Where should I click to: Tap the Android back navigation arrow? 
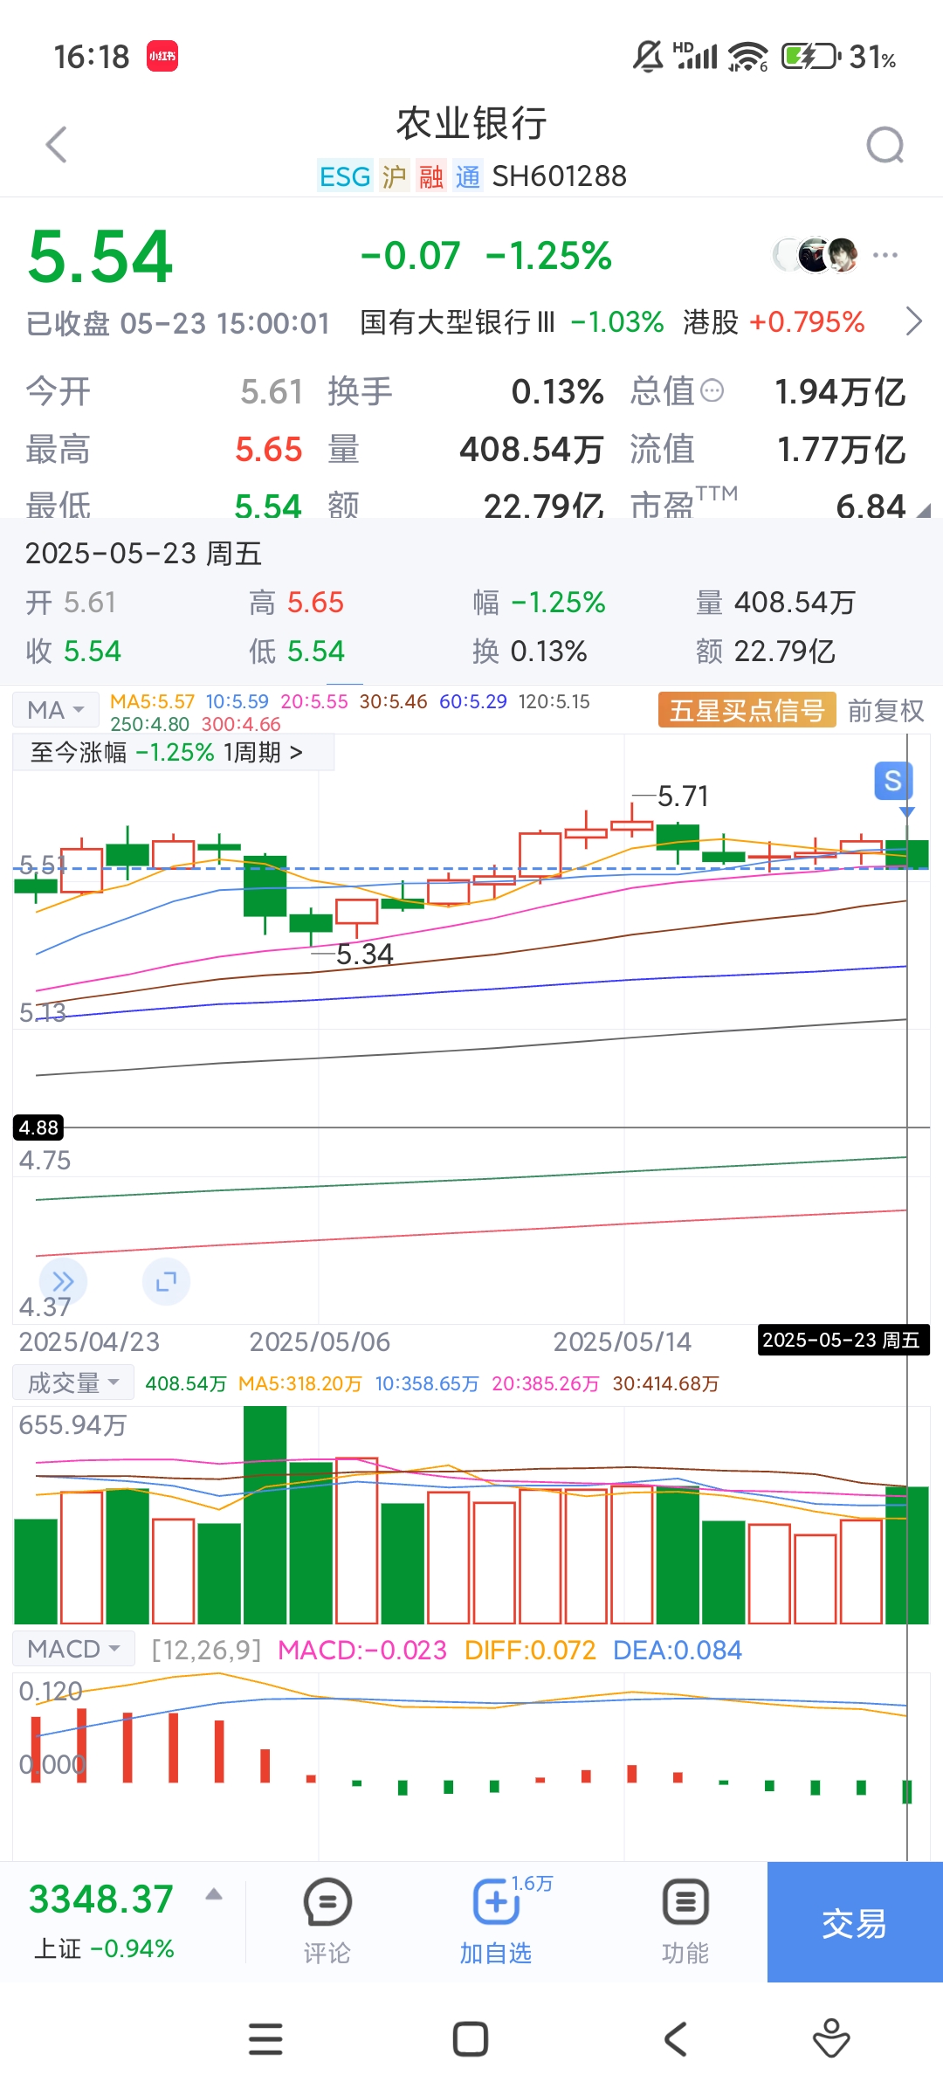[676, 2039]
